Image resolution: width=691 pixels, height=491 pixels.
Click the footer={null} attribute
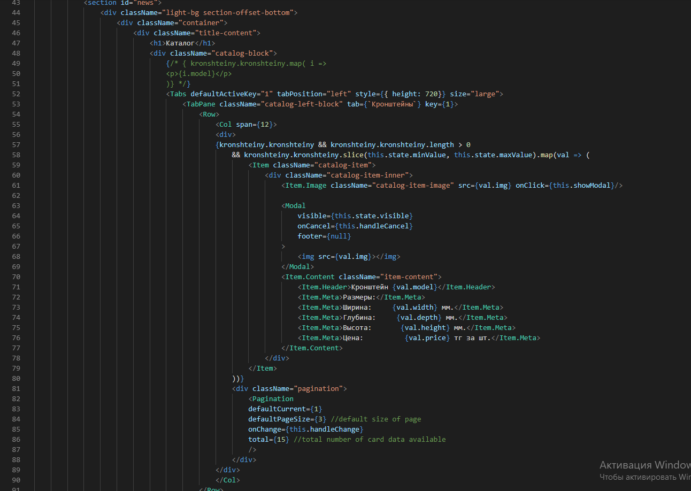coord(324,236)
